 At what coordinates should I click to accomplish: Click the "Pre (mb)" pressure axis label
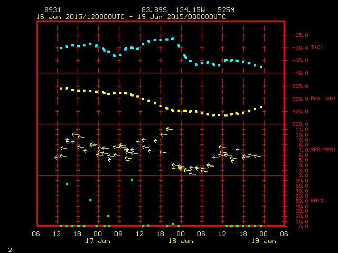(x=323, y=99)
